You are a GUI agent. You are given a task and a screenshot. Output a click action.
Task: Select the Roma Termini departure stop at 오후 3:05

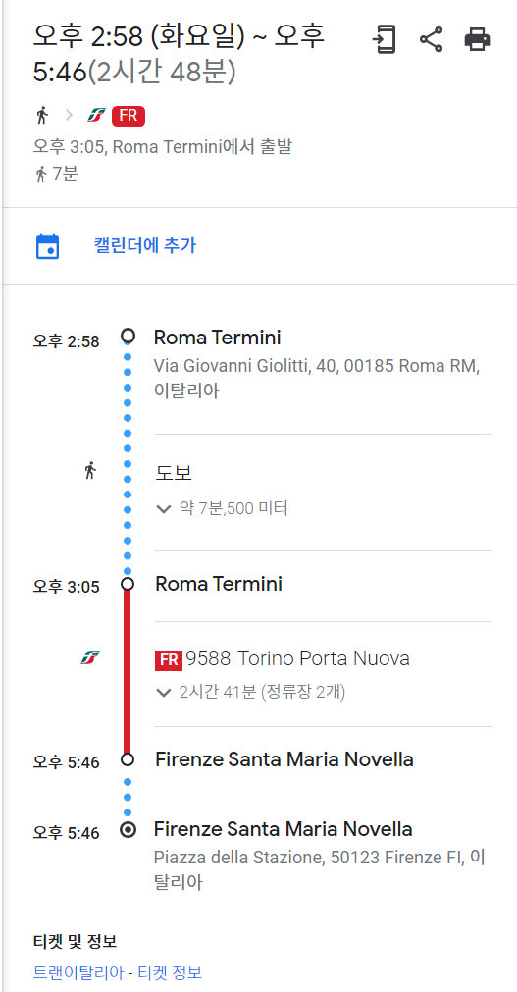pyautogui.click(x=219, y=583)
